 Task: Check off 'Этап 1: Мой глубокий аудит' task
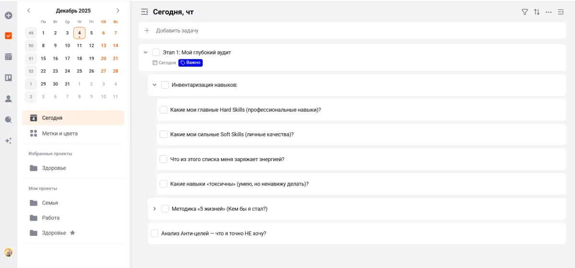point(156,52)
